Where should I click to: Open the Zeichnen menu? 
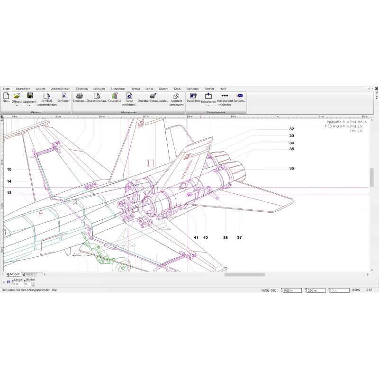81,89
